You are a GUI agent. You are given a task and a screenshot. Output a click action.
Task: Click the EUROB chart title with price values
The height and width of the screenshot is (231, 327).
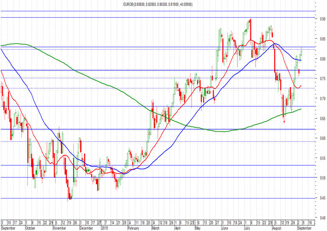point(158,4)
